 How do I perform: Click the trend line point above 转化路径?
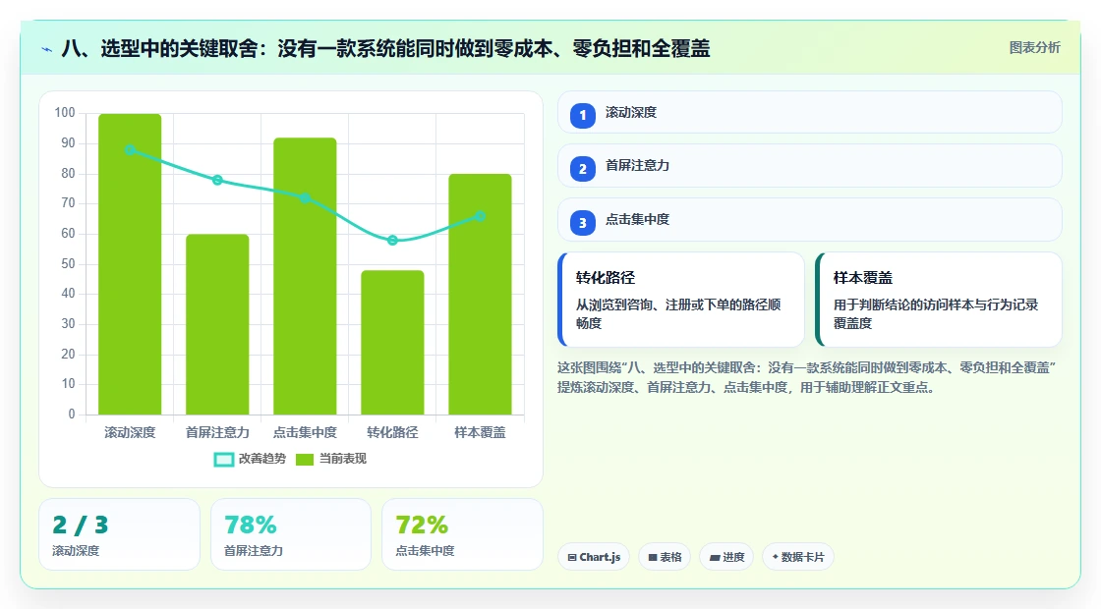point(392,240)
